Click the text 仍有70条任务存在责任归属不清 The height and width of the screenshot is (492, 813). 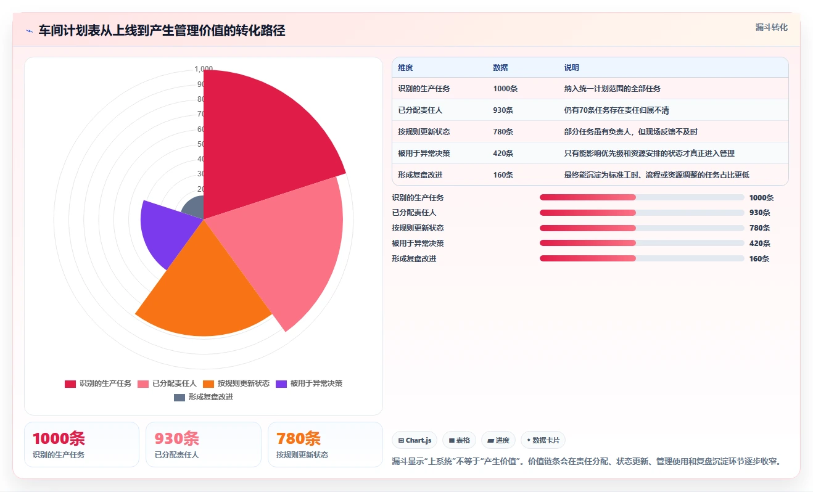pyautogui.click(x=617, y=110)
